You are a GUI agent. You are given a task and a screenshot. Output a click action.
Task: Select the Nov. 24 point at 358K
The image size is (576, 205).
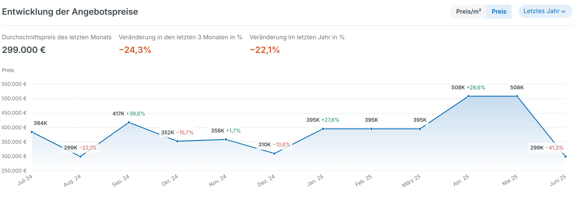pos(226,140)
